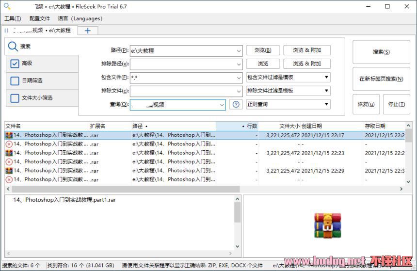Select result row created 2021/12/15 22:29

pos(205,171)
